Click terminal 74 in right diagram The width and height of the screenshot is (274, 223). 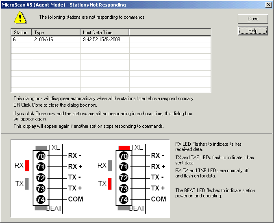click(124, 199)
